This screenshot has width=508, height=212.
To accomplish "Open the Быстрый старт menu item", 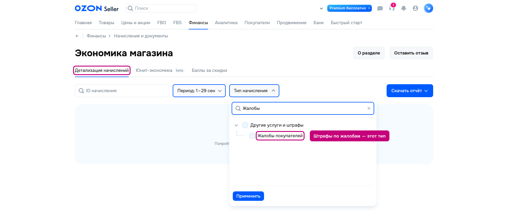I will [347, 23].
